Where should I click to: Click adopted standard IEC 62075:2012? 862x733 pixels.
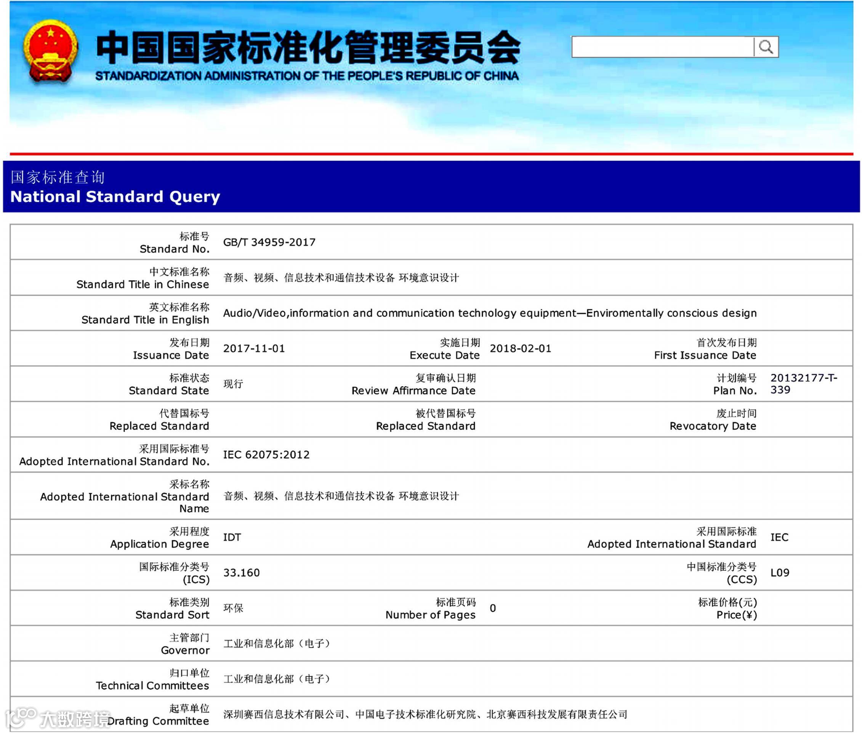click(266, 455)
